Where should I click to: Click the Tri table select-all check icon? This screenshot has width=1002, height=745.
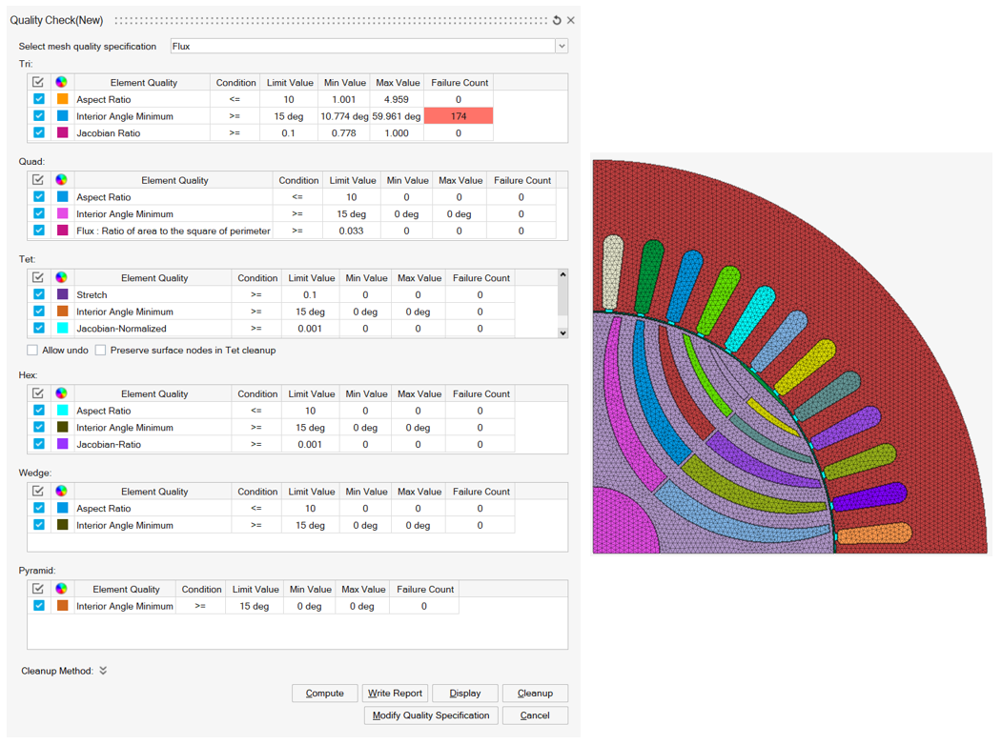[x=38, y=83]
